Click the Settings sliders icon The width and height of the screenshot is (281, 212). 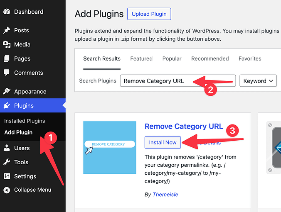7,176
